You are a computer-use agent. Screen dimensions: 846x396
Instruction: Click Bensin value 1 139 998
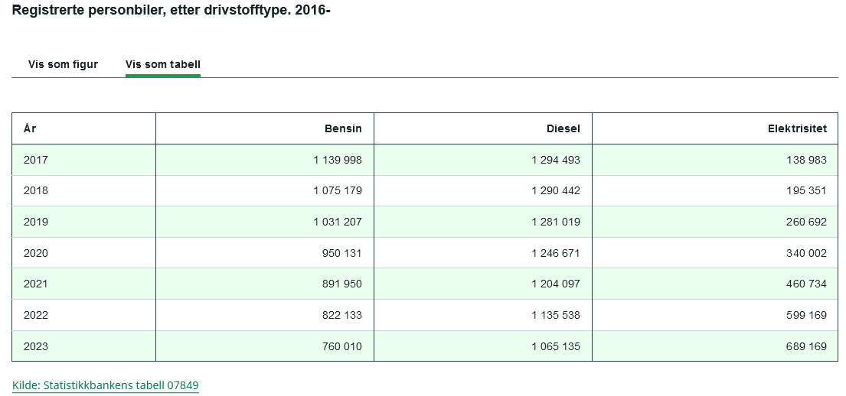coord(337,160)
